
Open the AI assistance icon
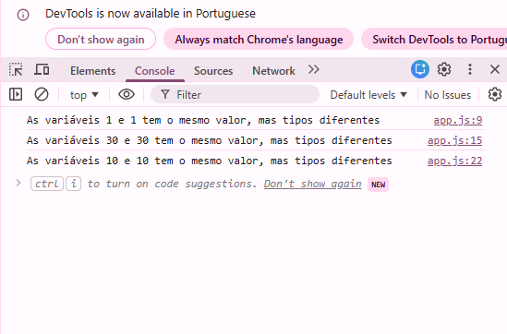(420, 69)
